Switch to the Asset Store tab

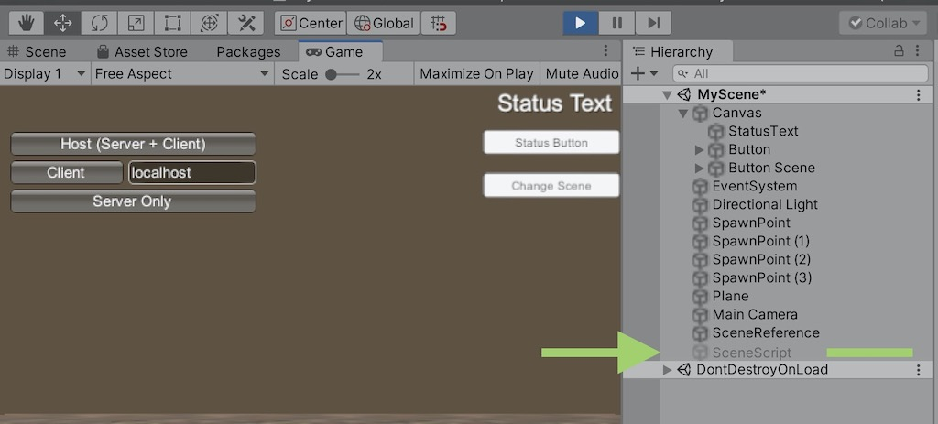(x=142, y=52)
